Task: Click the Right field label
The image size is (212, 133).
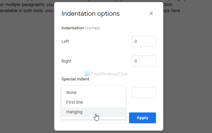Action: tap(66, 61)
